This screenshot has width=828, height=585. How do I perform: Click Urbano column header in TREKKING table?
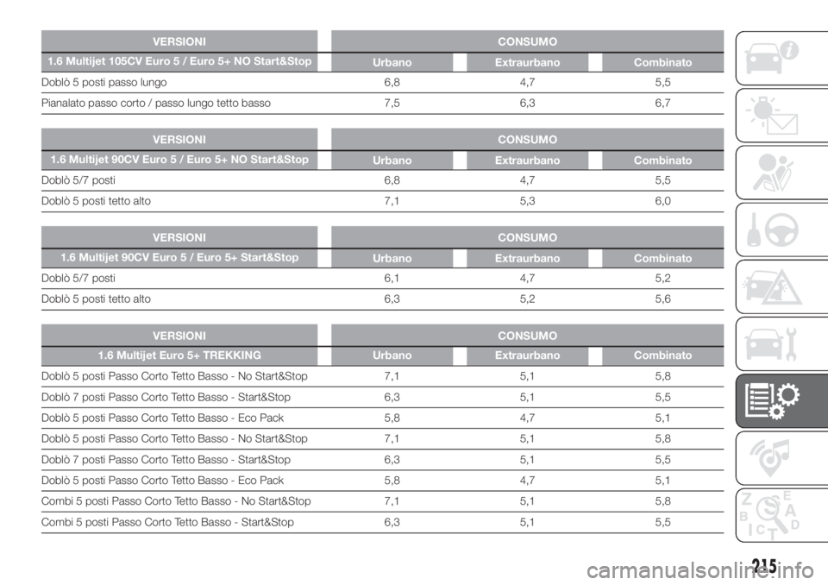(392, 355)
